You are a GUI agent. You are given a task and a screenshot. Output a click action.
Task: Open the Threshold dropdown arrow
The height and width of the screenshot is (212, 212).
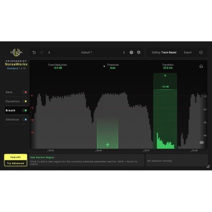pyautogui.click(x=104, y=66)
